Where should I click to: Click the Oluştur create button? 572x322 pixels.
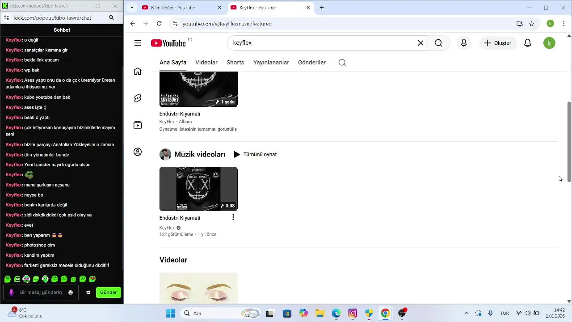(x=498, y=43)
